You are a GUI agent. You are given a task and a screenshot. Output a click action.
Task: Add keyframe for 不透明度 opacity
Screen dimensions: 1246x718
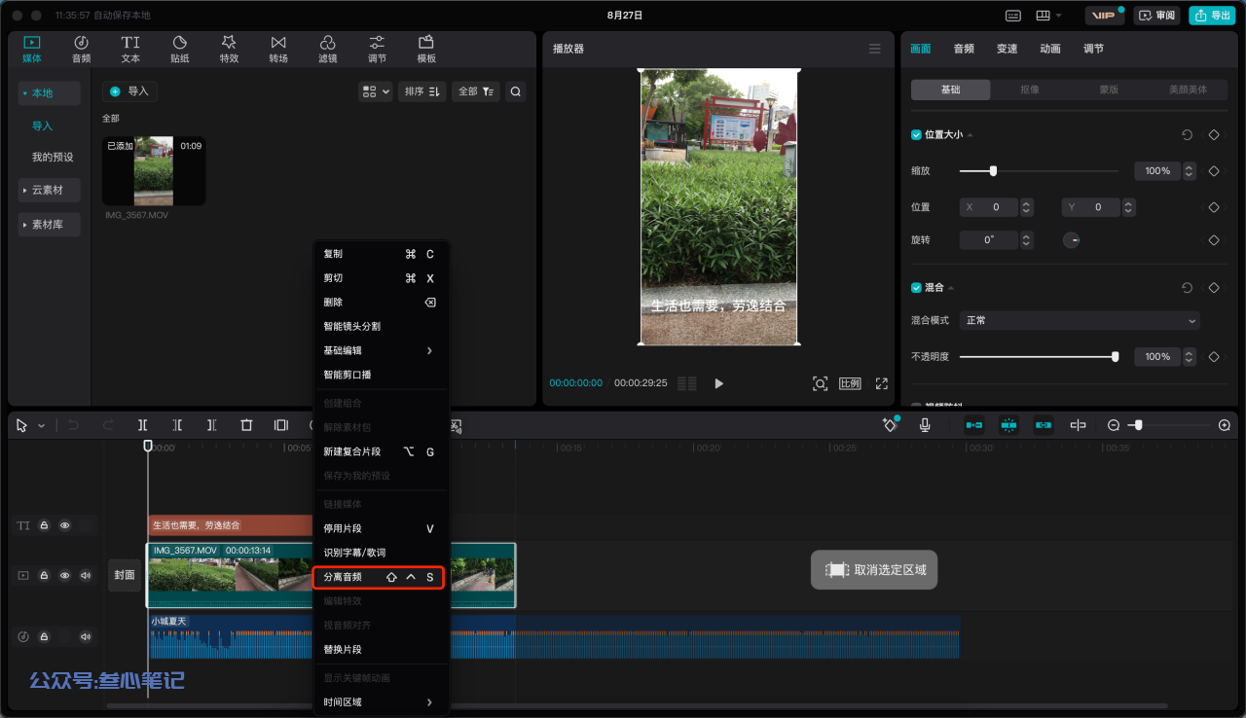click(1214, 357)
